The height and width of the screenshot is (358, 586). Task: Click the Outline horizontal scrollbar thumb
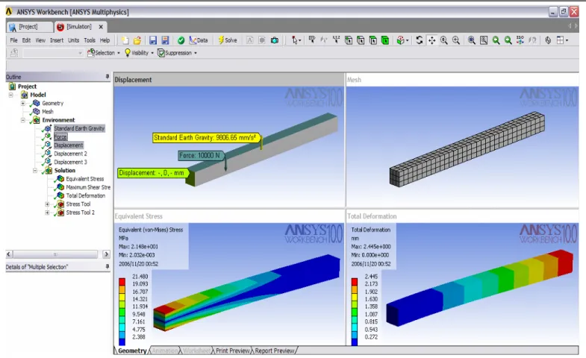(x=55, y=254)
